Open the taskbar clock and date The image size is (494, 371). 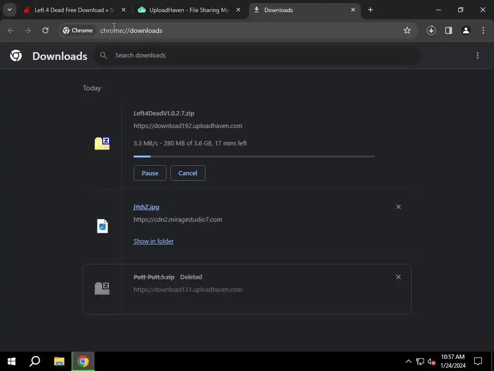(453, 361)
